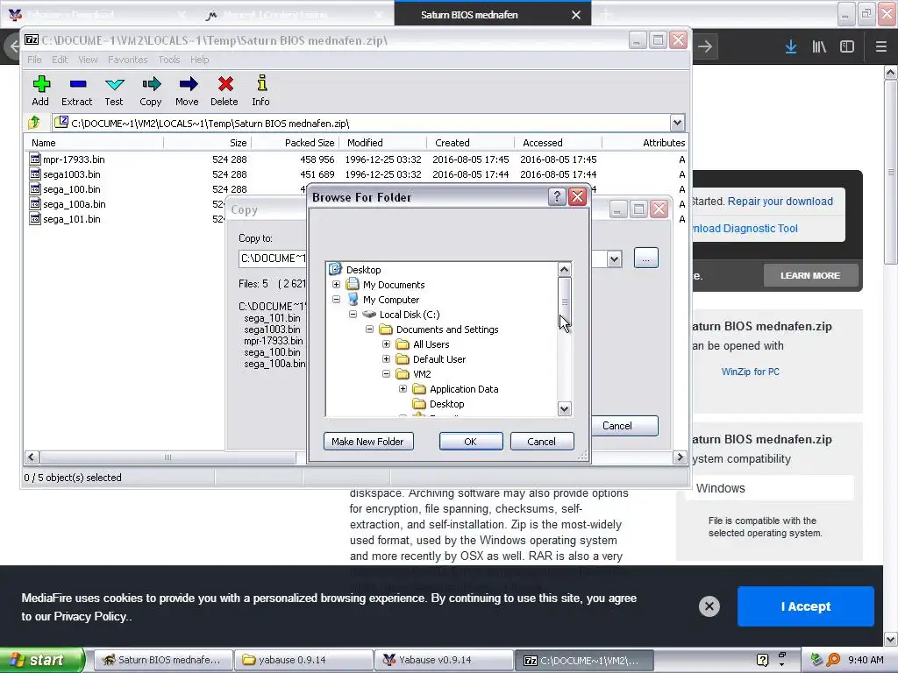Open the File menu

(34, 60)
